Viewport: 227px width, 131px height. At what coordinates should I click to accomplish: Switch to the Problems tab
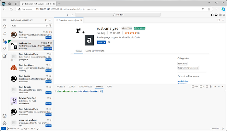[61, 87]
